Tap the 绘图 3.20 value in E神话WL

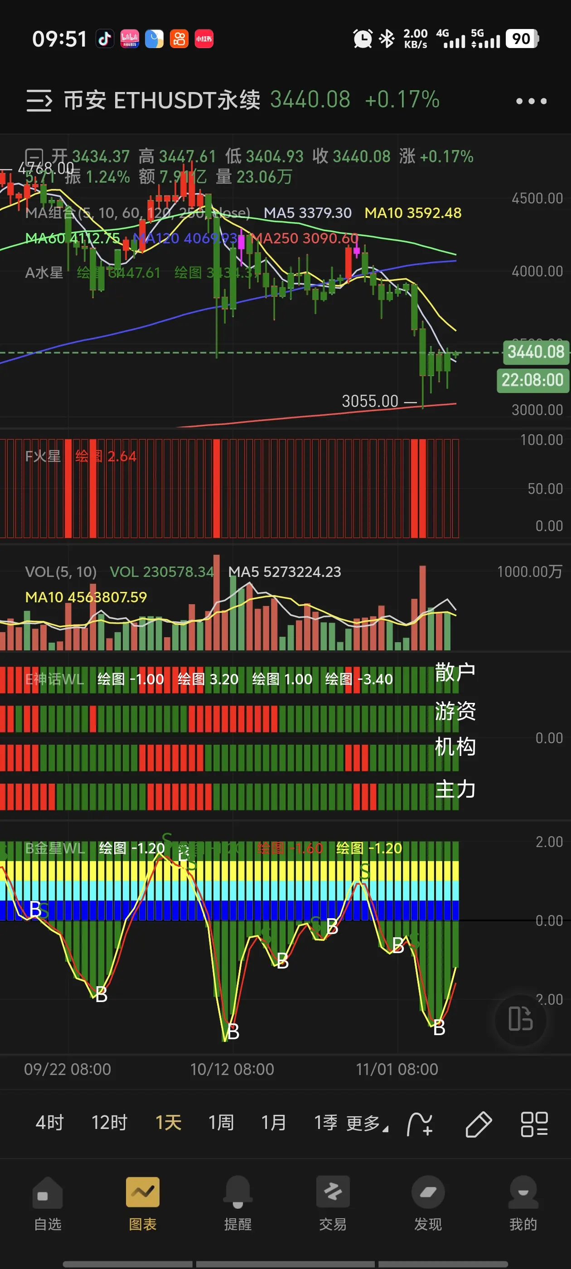(x=208, y=679)
